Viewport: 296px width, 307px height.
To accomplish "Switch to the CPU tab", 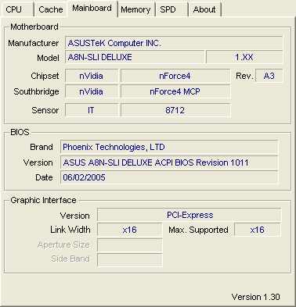I will pyautogui.click(x=17, y=9).
